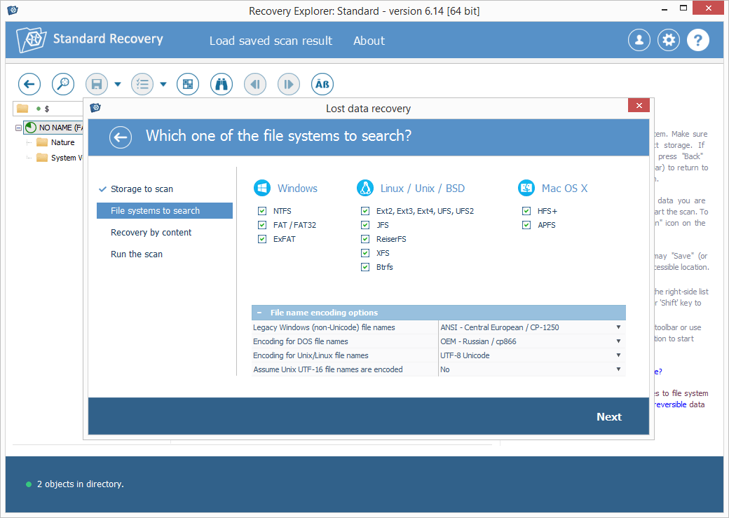Click the folder icon in the path bar

(22, 109)
